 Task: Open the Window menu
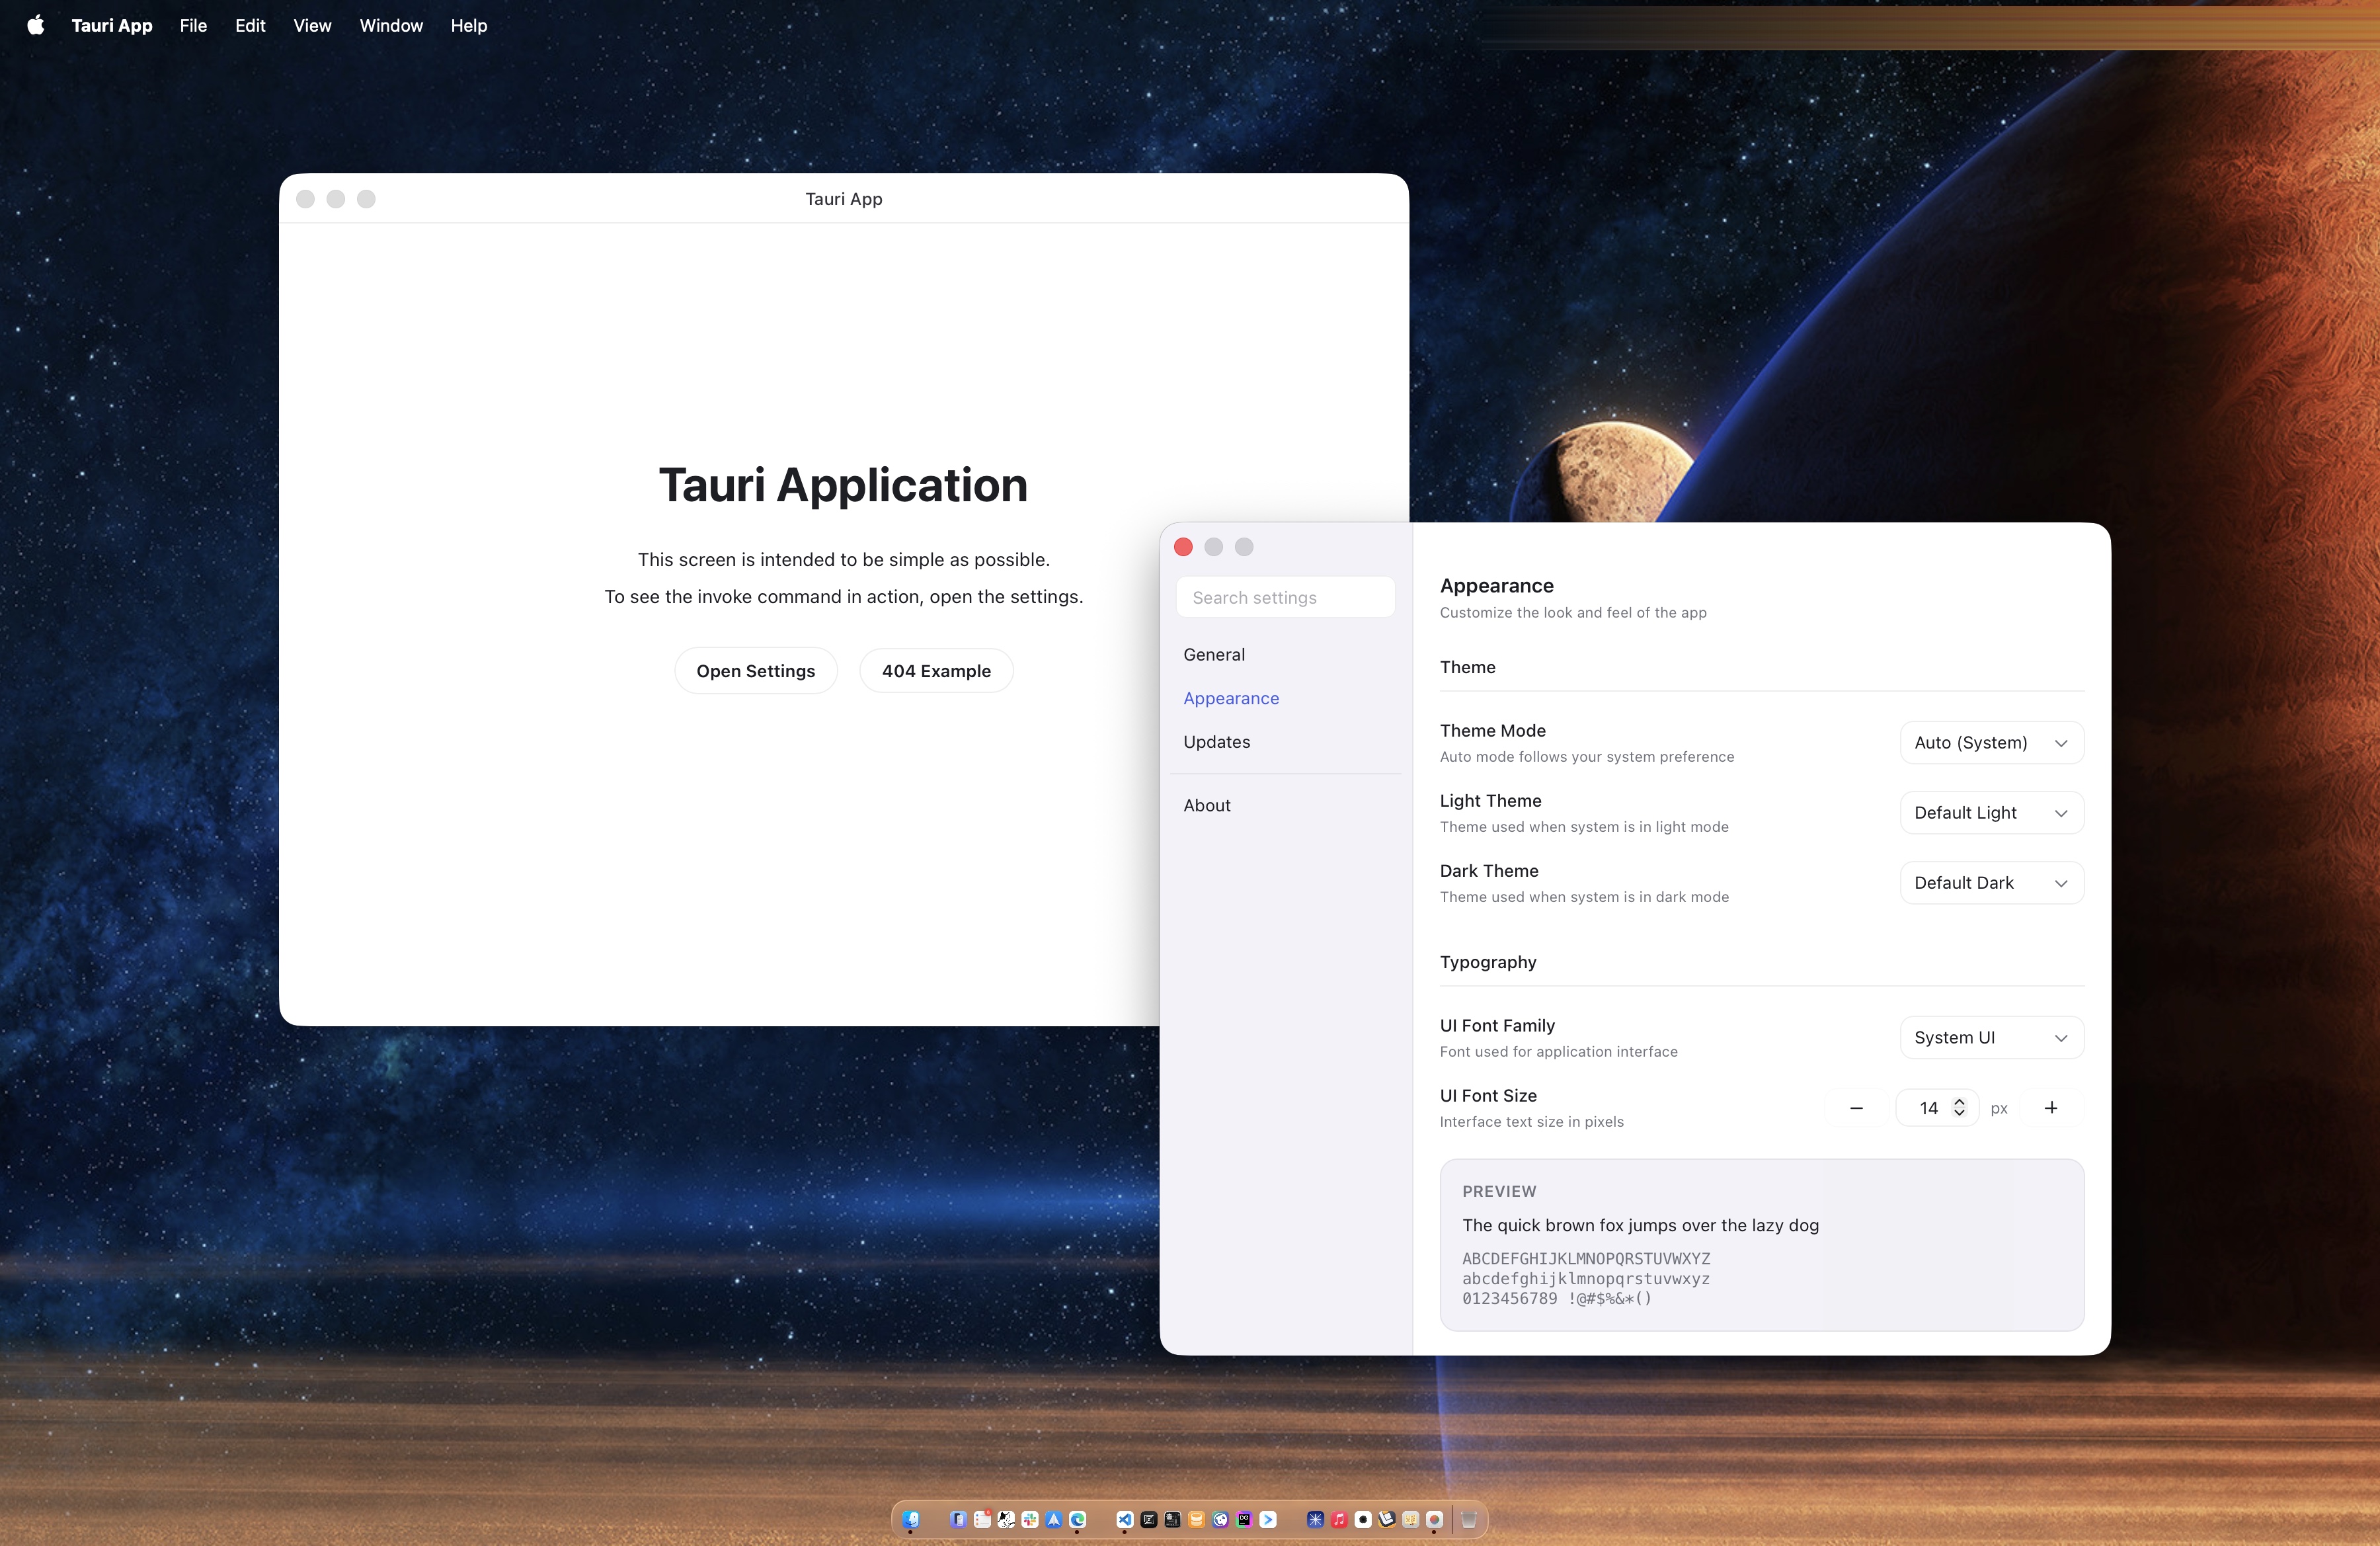tap(391, 25)
